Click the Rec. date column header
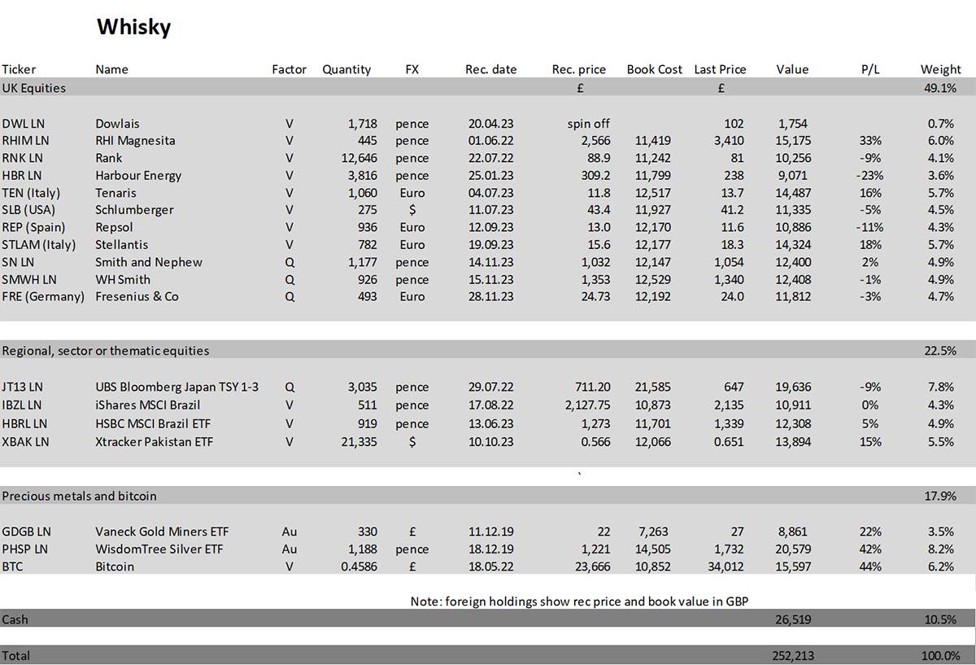 pyautogui.click(x=490, y=69)
